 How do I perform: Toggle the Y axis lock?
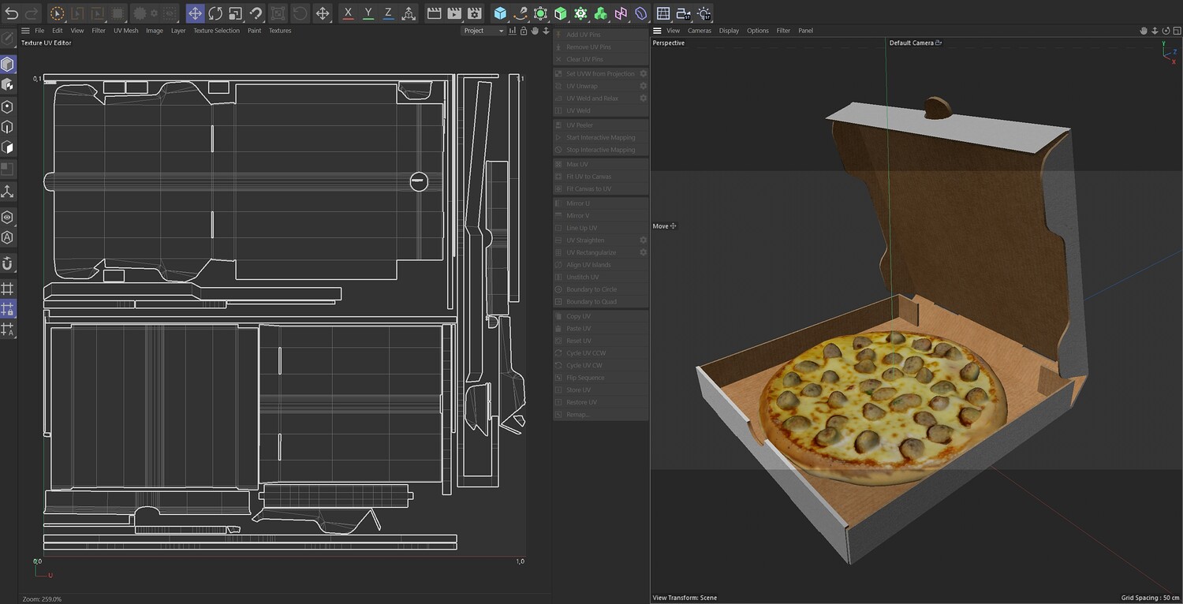tap(368, 13)
